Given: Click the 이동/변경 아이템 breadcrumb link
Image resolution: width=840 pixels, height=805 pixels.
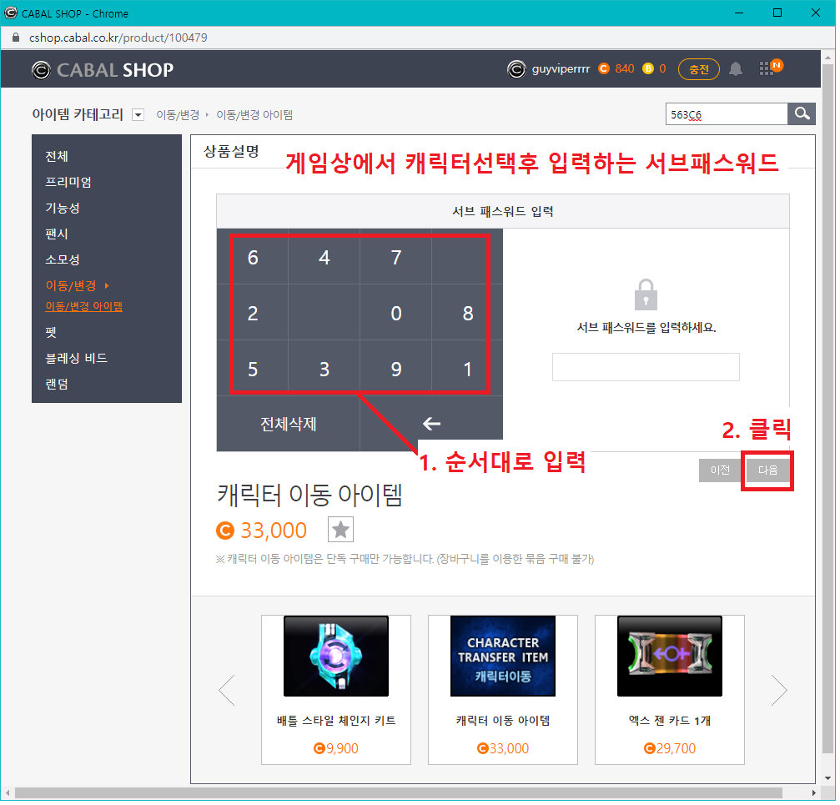Looking at the screenshot, I should tap(255, 115).
